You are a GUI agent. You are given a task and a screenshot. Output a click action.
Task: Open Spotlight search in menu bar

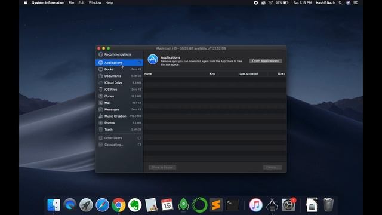tap(341, 2)
